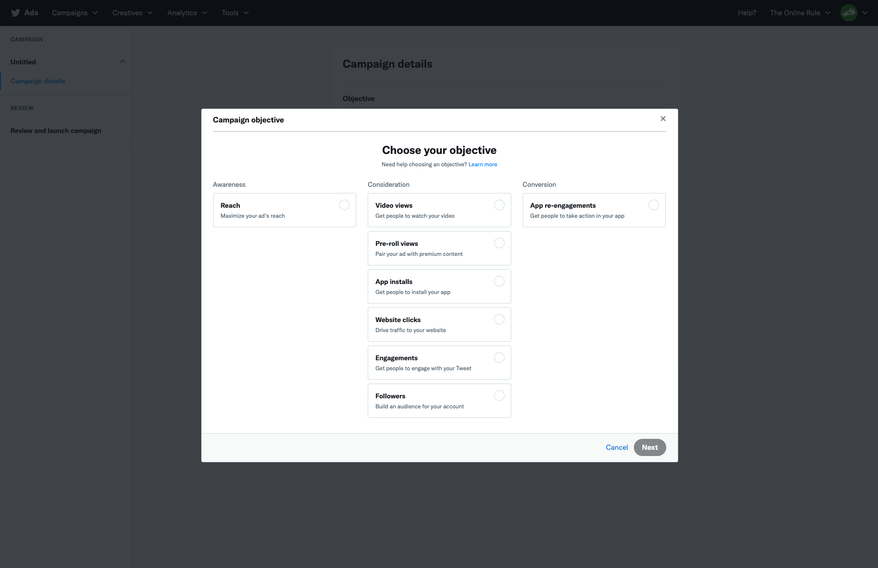
Task: Open Review and launch campaign step
Action: [x=56, y=131]
